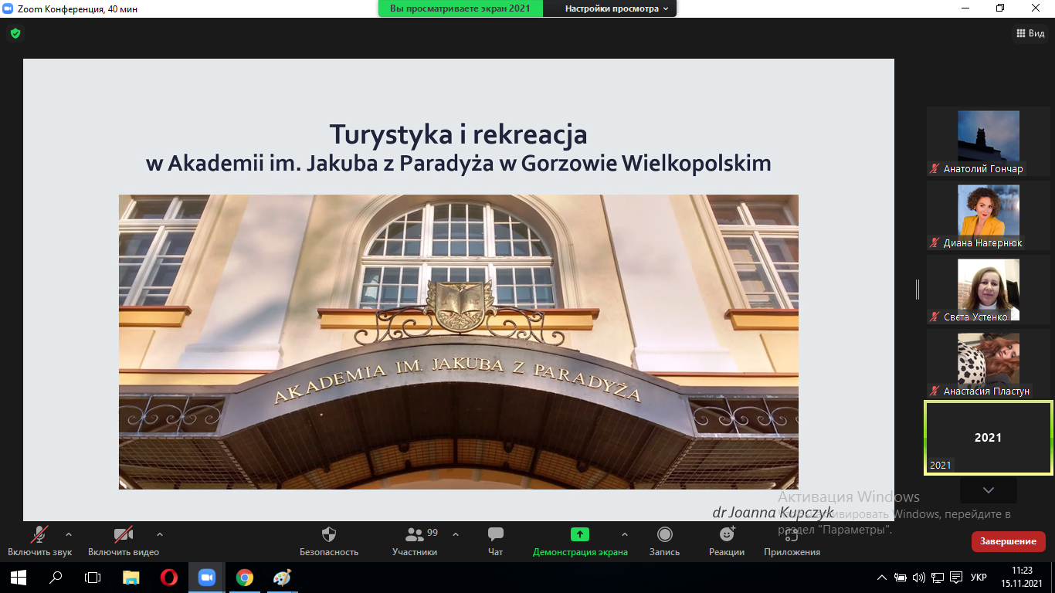Open the Приложения apps panel
Image resolution: width=1055 pixels, height=593 pixels.
pyautogui.click(x=792, y=540)
